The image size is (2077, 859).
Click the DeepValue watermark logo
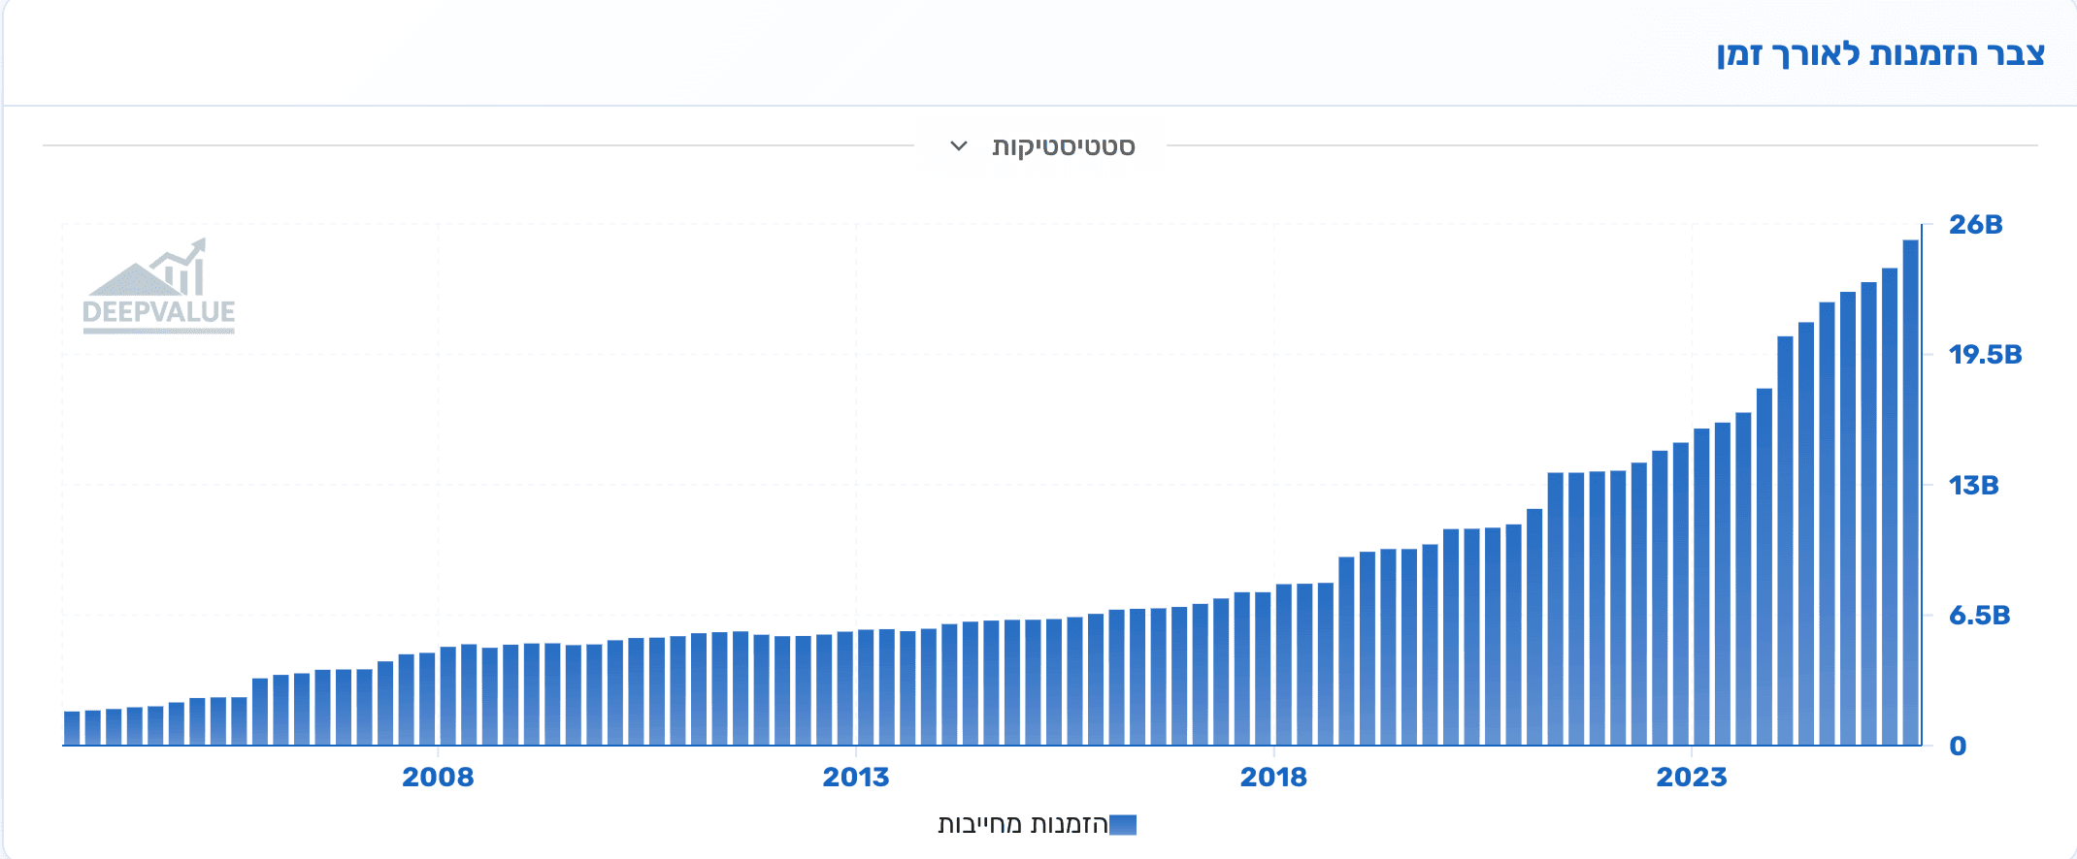(158, 287)
